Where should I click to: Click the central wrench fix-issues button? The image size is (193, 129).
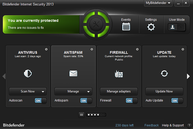[x=96, y=24]
